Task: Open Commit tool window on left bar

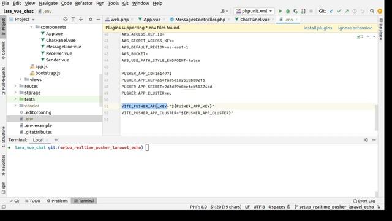Action: click(3, 50)
